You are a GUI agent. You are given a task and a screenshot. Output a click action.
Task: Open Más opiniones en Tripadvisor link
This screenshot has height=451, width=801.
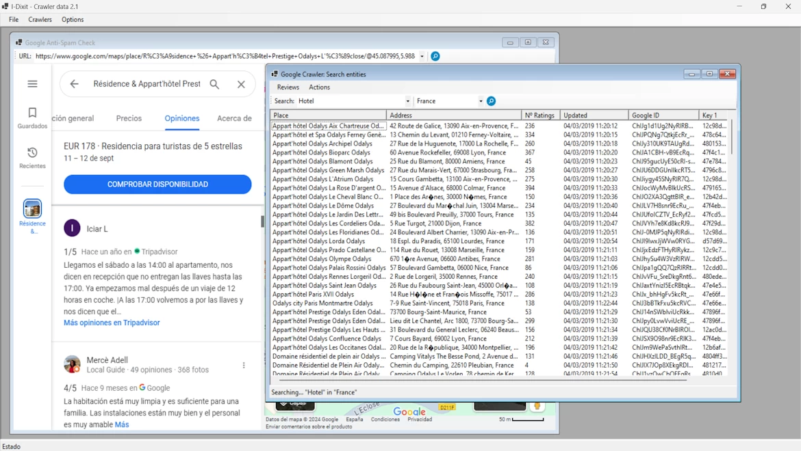(112, 323)
